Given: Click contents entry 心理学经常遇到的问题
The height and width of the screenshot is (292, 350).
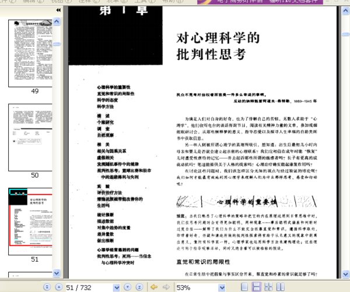Looking at the screenshot, I should coord(118,249).
